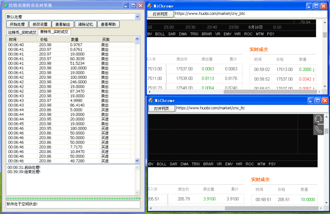Select DMA indicator in BTC chart

point(183,34)
